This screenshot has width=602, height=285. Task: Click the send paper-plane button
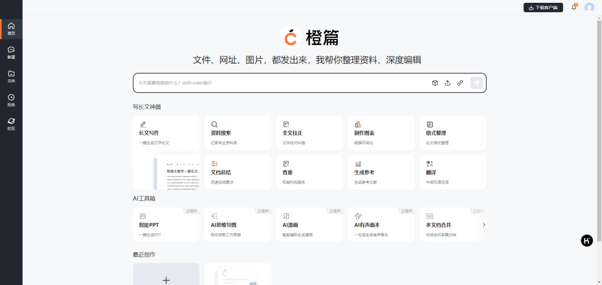pyautogui.click(x=477, y=83)
